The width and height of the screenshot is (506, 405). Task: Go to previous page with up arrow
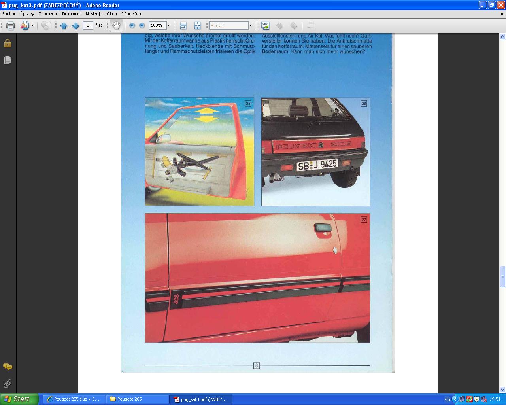click(64, 26)
